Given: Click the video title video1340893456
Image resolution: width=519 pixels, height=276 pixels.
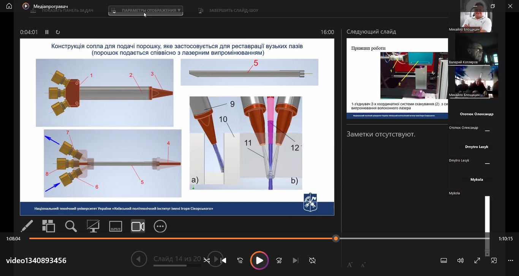Looking at the screenshot, I should (x=36, y=260).
